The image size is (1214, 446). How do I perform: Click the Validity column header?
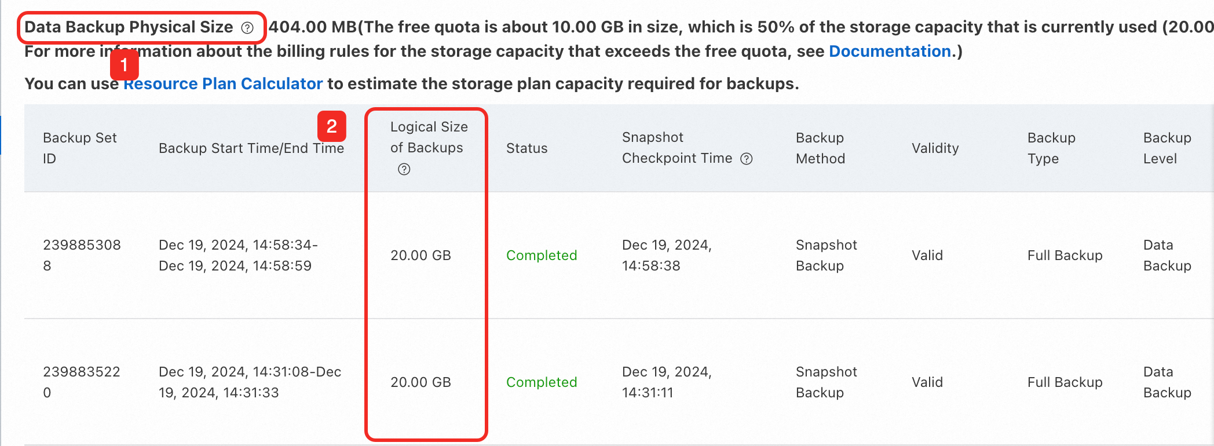[935, 148]
